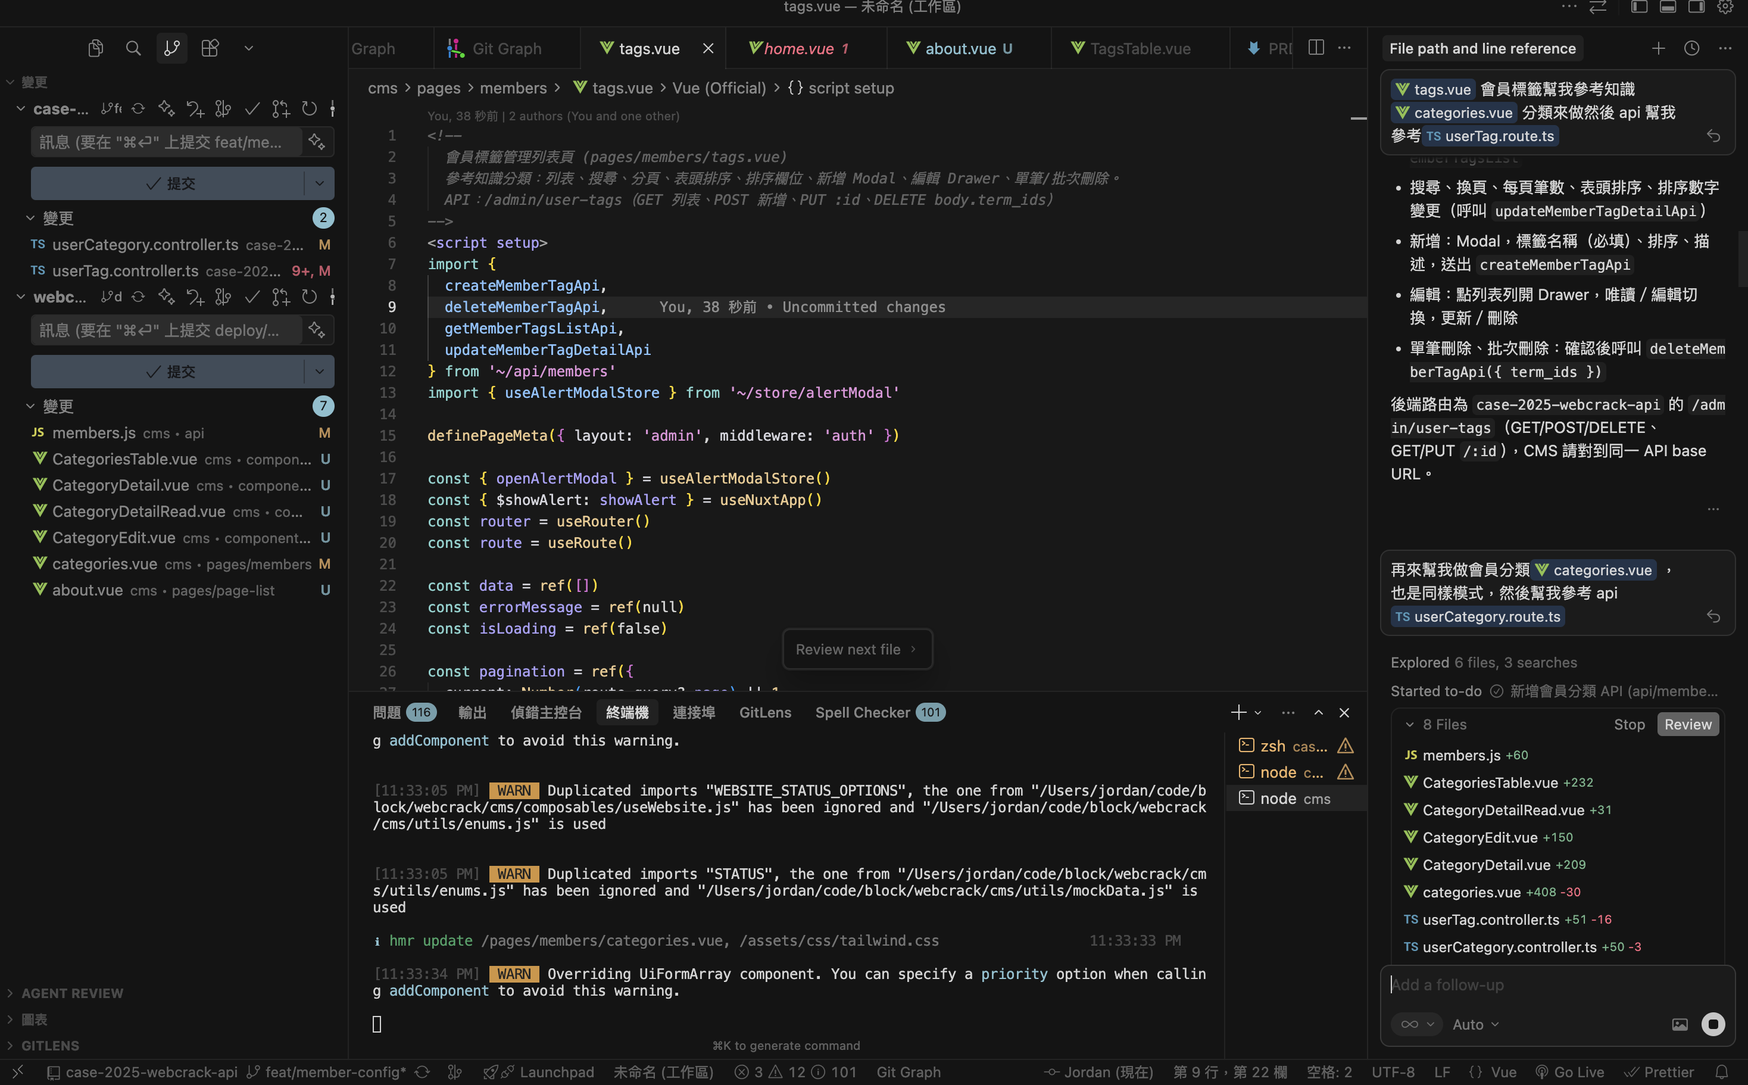Open the Search view icon
The image size is (1748, 1085).
click(133, 48)
